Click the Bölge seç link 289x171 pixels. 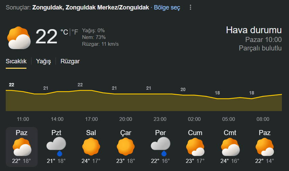167,7
